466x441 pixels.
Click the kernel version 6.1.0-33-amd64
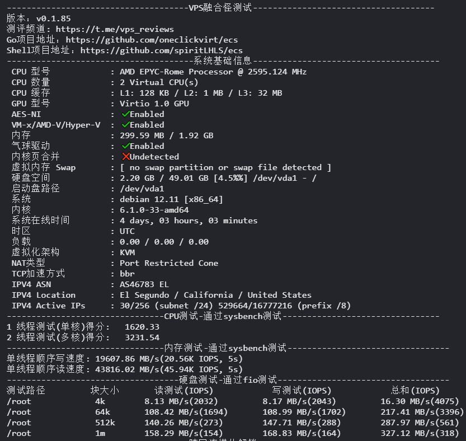point(154,210)
